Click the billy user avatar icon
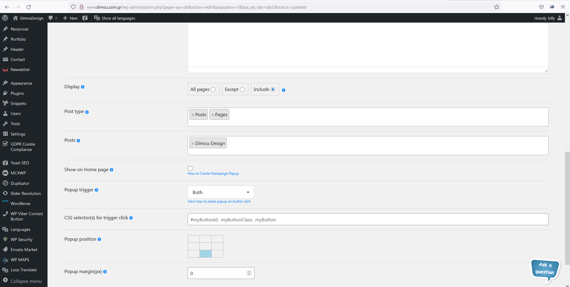This screenshot has height=287, width=570. pyautogui.click(x=560, y=18)
